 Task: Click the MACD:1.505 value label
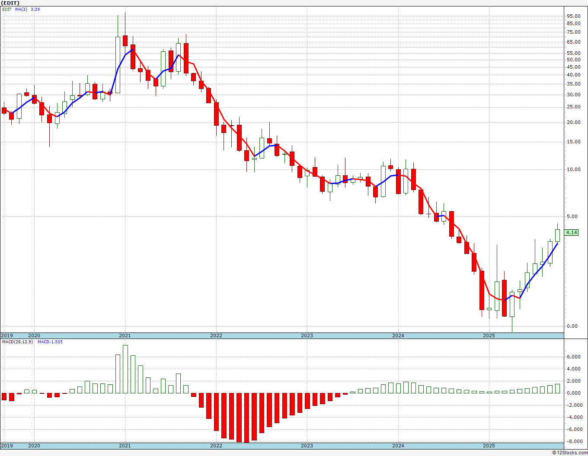click(50, 342)
